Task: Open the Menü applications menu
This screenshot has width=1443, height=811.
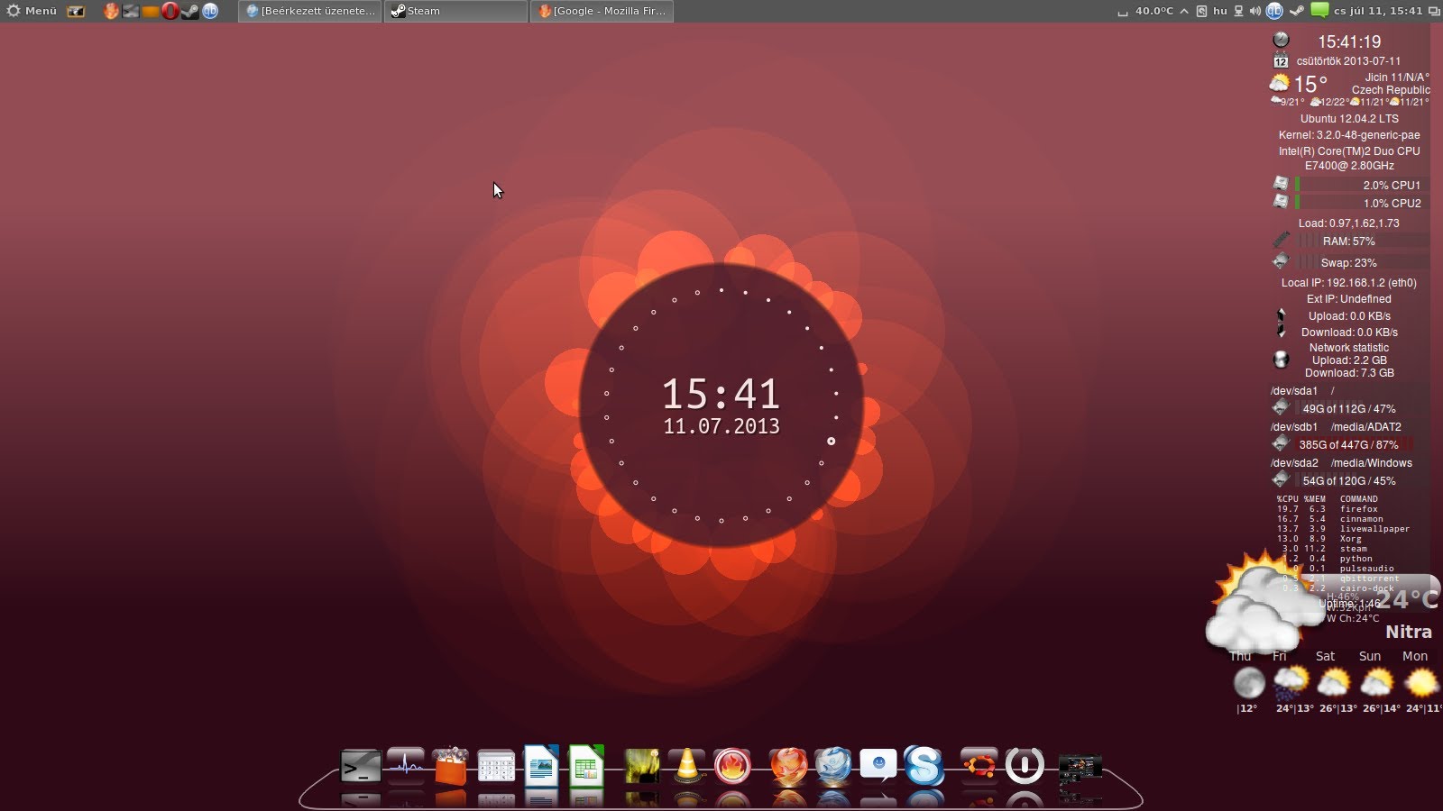Action: (32, 11)
